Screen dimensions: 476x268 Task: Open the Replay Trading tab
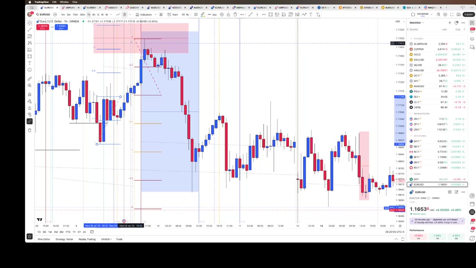[x=87, y=239]
